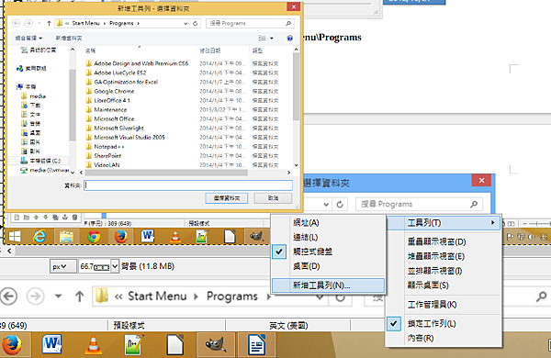Image resolution: width=551 pixels, height=358 pixels.
Task: Open address dropdown in blue 選擇資料夾 window
Action: point(326,204)
